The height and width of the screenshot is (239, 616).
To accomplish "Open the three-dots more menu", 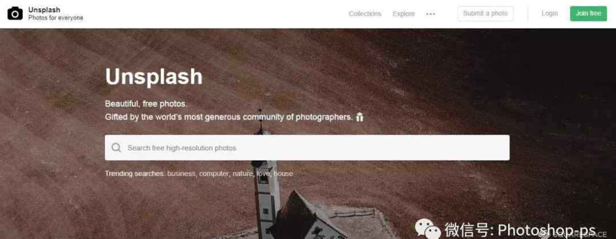I will coord(431,14).
